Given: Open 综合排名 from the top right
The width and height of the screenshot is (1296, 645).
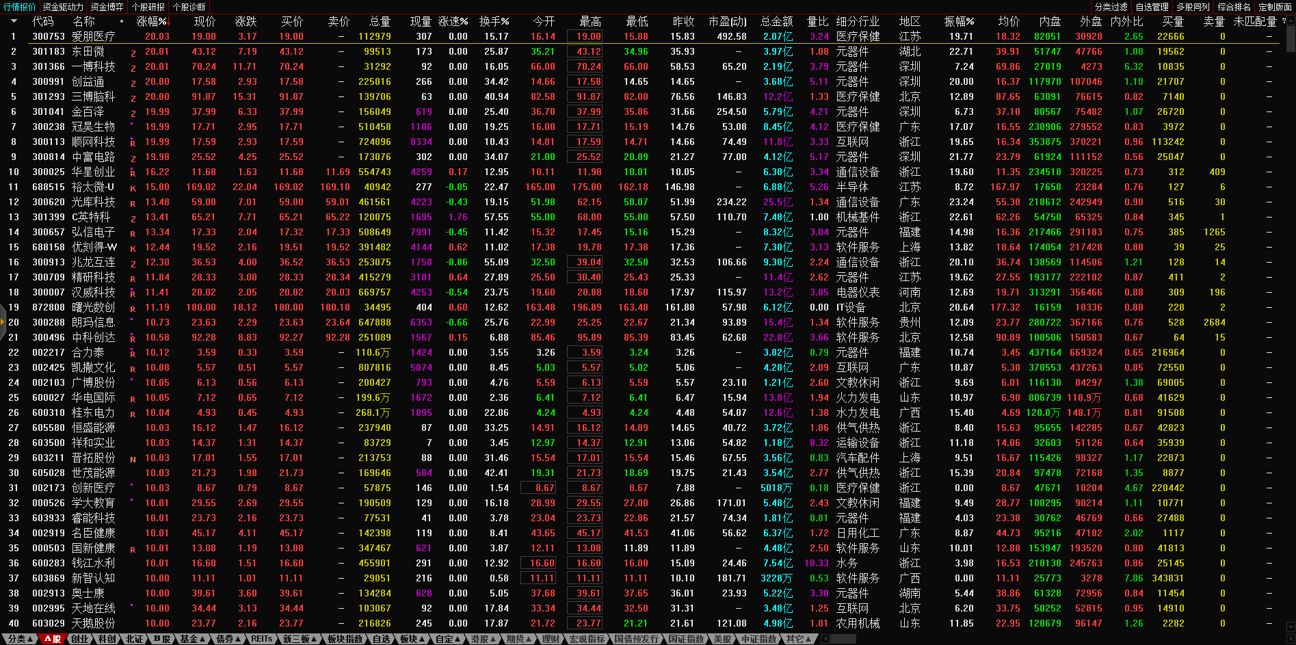Looking at the screenshot, I should pos(1234,7).
